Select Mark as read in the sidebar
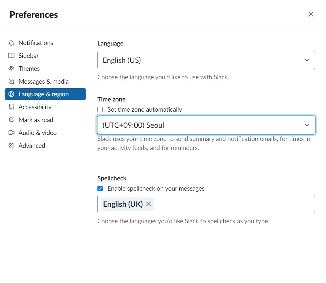Screen dimensions: 326x283 tap(36, 120)
